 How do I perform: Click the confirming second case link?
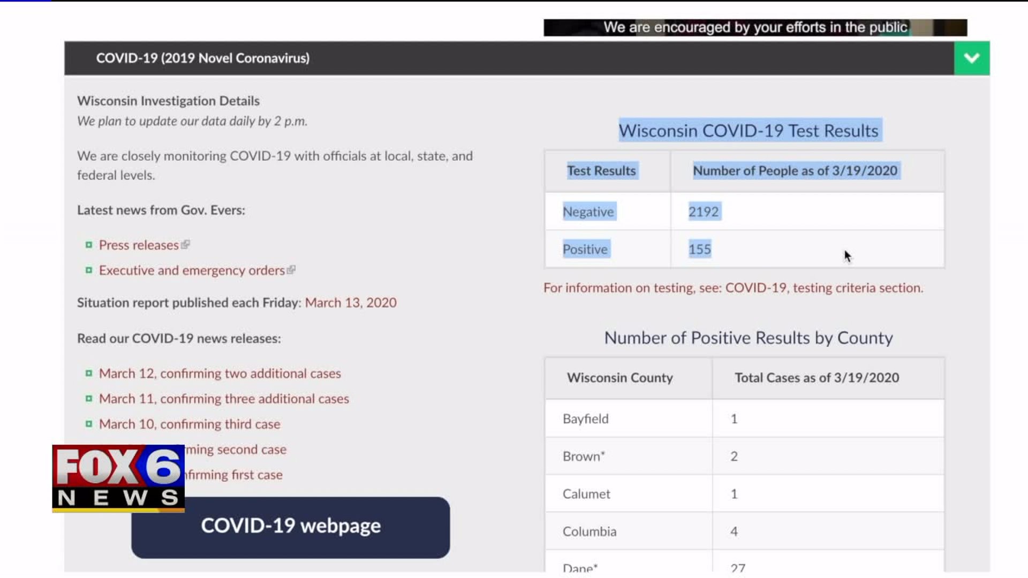(x=236, y=450)
